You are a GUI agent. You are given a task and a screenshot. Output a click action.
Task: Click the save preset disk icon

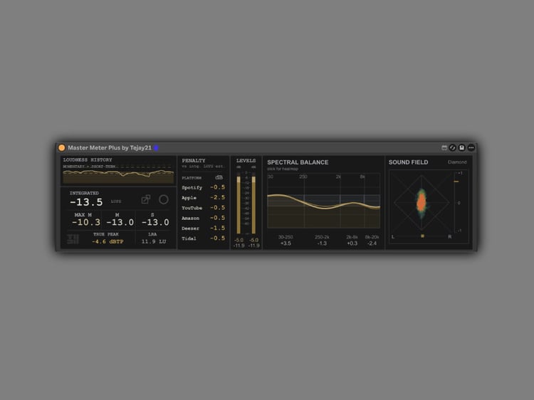coord(462,148)
